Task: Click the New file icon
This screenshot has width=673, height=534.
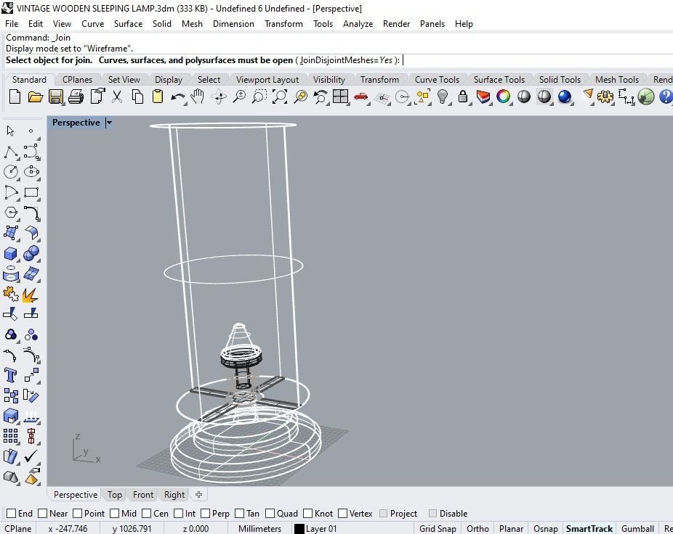Action: pyautogui.click(x=15, y=96)
